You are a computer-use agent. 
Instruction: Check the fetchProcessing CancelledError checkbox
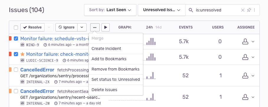[x=16, y=70]
